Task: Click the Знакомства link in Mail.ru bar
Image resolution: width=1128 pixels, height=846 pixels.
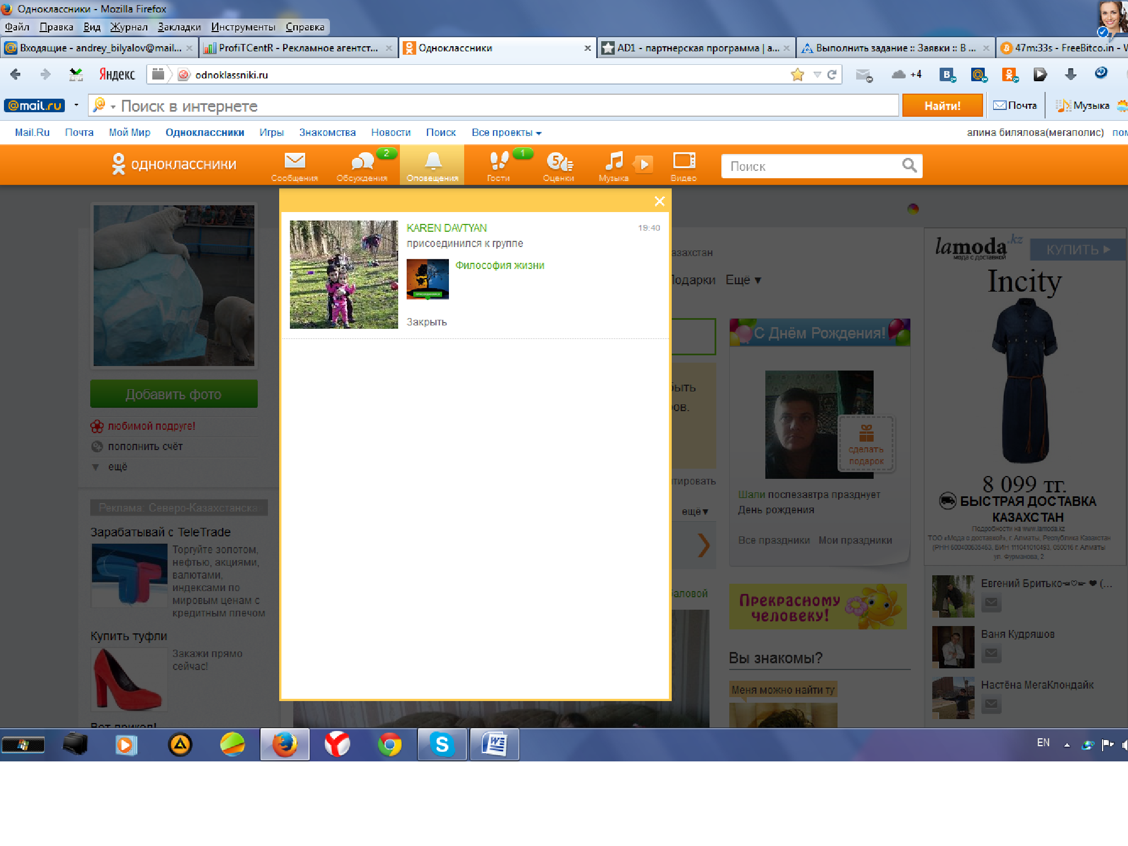Action: [327, 133]
